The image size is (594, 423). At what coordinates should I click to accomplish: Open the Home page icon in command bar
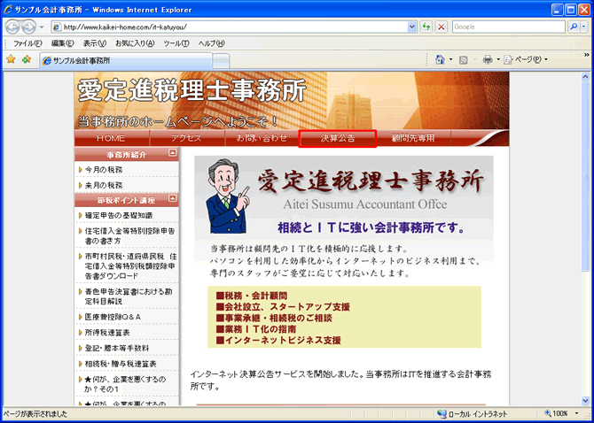click(441, 59)
